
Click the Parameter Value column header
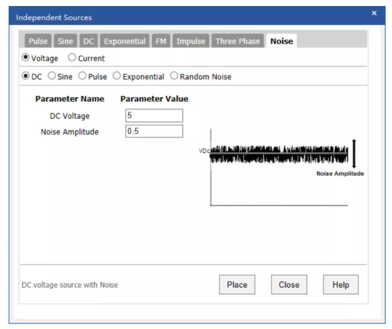coord(154,99)
